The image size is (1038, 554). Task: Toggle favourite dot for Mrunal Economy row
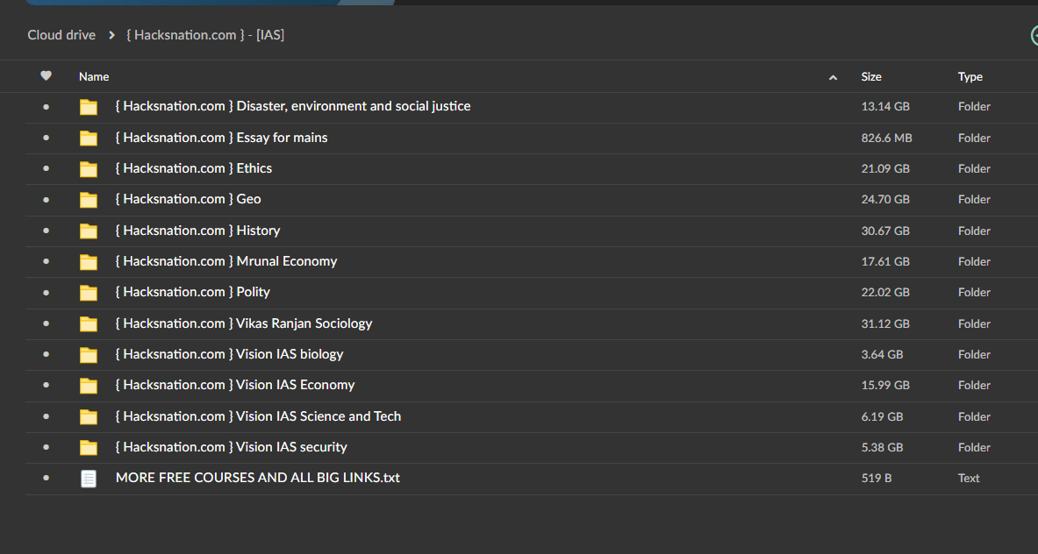(x=46, y=261)
